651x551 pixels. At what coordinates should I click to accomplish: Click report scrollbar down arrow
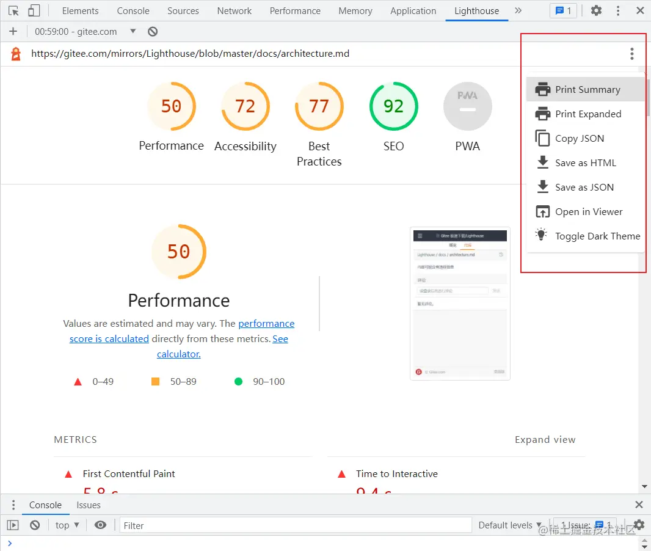(644, 487)
